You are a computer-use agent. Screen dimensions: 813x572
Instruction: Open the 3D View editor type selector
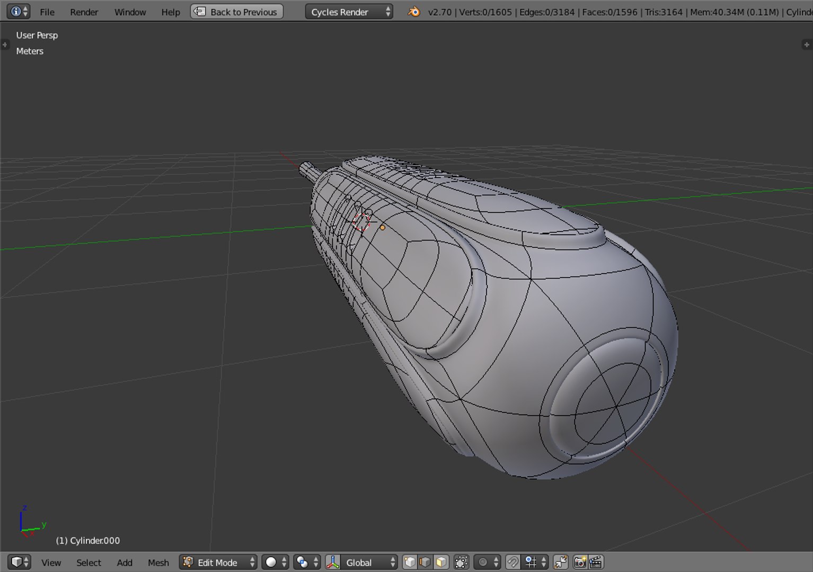click(x=20, y=562)
